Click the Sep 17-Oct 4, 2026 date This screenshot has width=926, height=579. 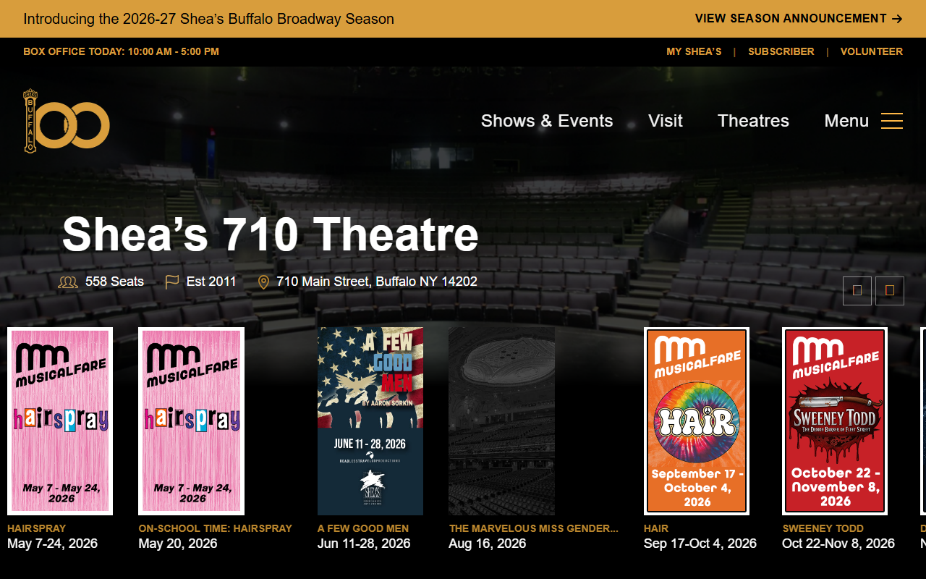click(x=700, y=544)
